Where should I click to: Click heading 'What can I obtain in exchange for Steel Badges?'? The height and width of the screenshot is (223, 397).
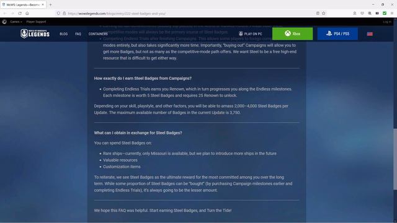138,133
